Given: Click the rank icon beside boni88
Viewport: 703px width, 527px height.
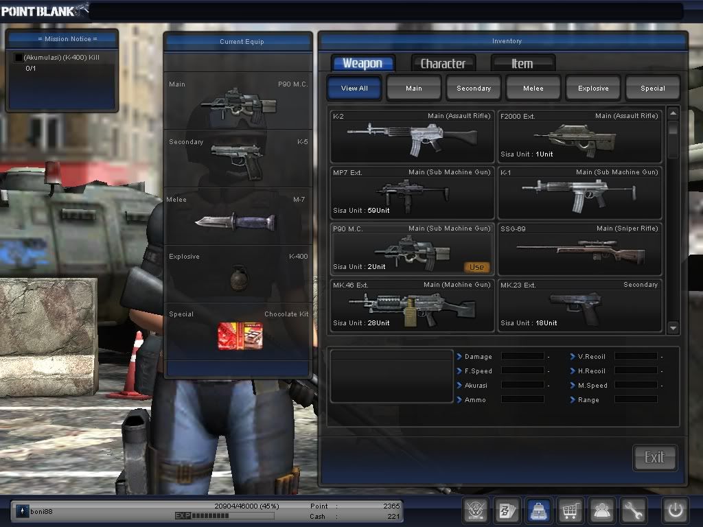Looking at the screenshot, I should tap(22, 511).
